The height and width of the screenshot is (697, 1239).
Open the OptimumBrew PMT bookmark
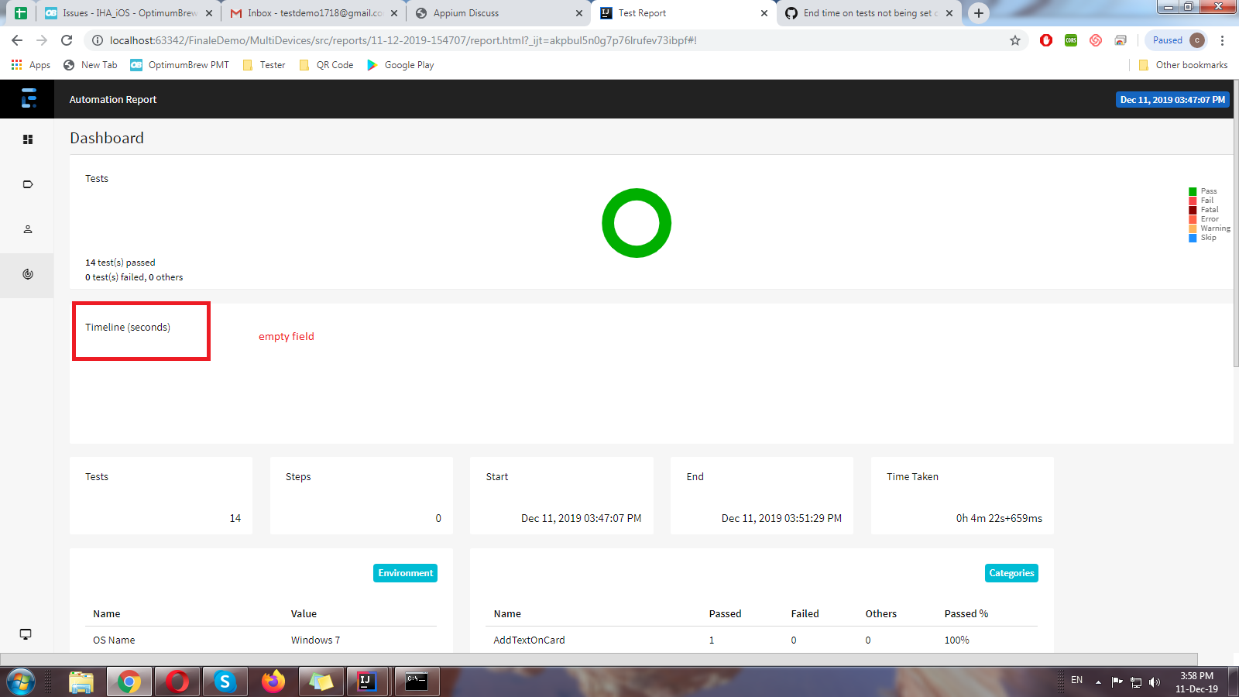[180, 65]
